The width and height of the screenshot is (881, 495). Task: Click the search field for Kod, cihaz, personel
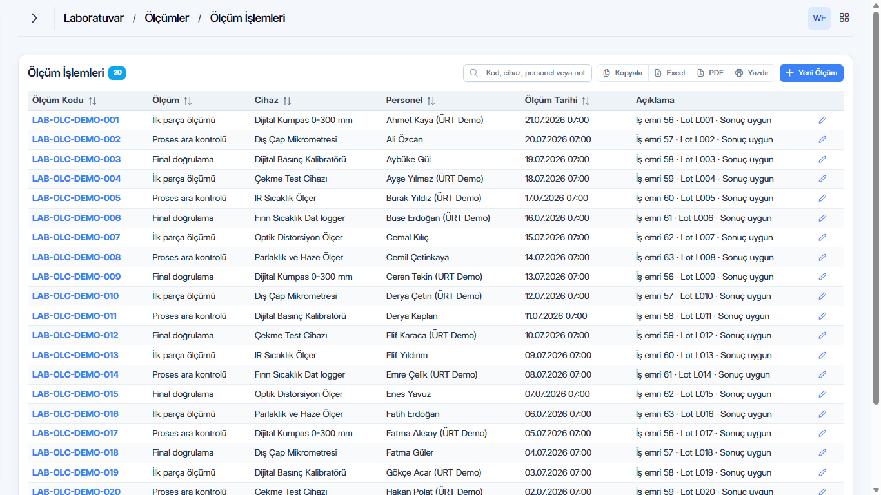point(528,73)
